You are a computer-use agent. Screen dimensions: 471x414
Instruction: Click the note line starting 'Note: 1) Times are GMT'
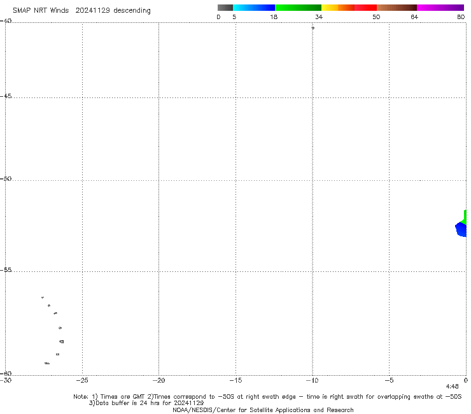[x=267, y=397]
